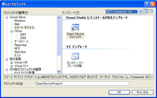This screenshot has width=157, height=98.
Task: Select the セットアップと配置 tree item
Action: 24,72
